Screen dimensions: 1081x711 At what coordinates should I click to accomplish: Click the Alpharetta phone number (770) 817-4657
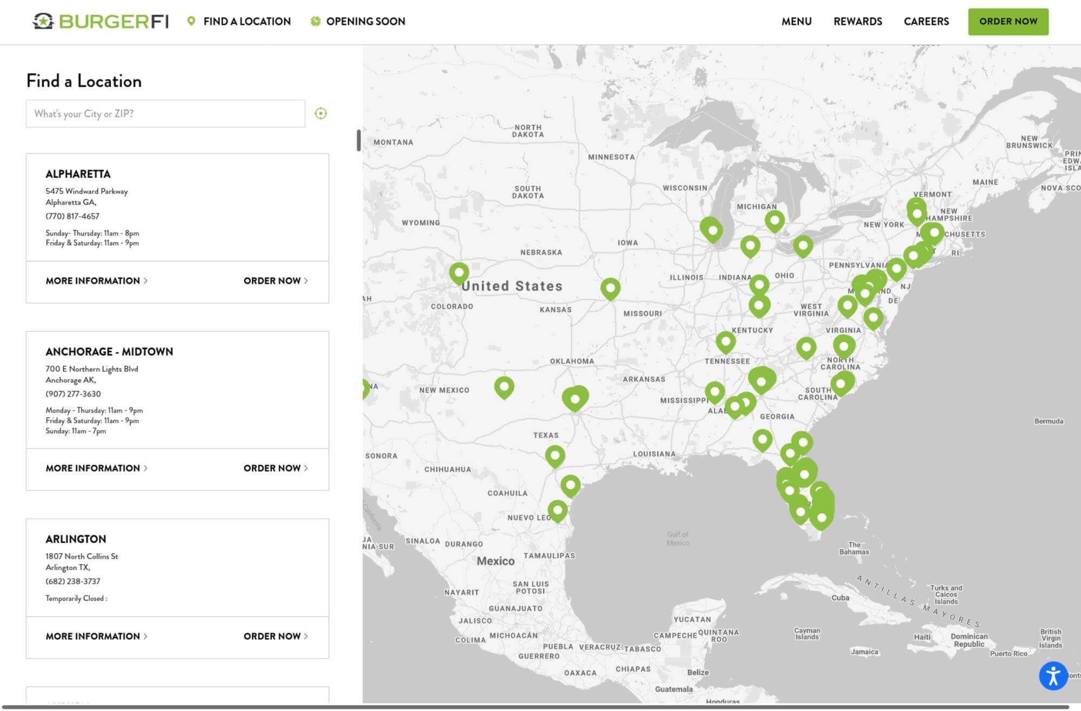[72, 216]
